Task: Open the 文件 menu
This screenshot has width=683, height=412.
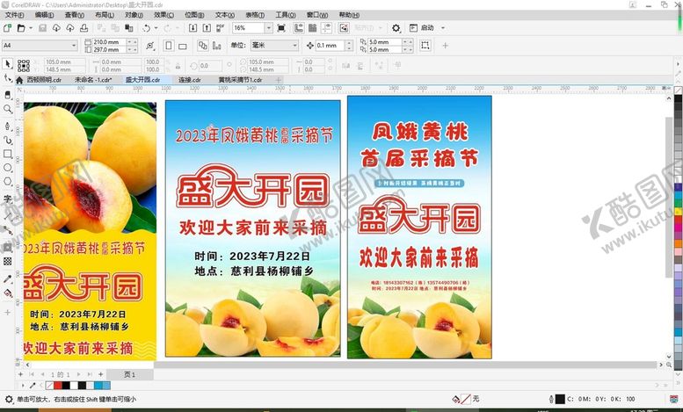Action: [14, 15]
